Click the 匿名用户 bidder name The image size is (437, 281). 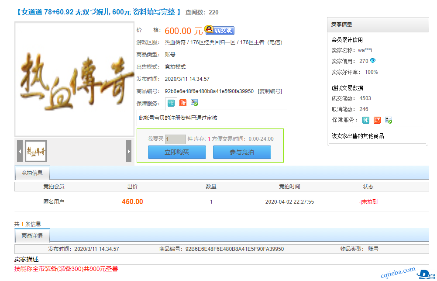click(54, 202)
